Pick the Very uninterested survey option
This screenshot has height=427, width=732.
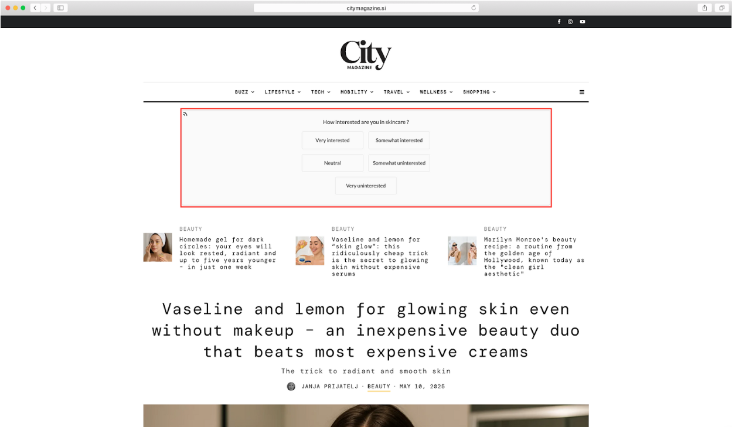366,186
